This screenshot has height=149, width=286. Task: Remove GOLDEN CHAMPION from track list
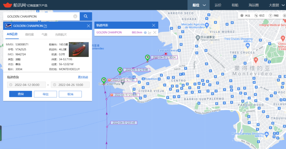click(x=155, y=32)
